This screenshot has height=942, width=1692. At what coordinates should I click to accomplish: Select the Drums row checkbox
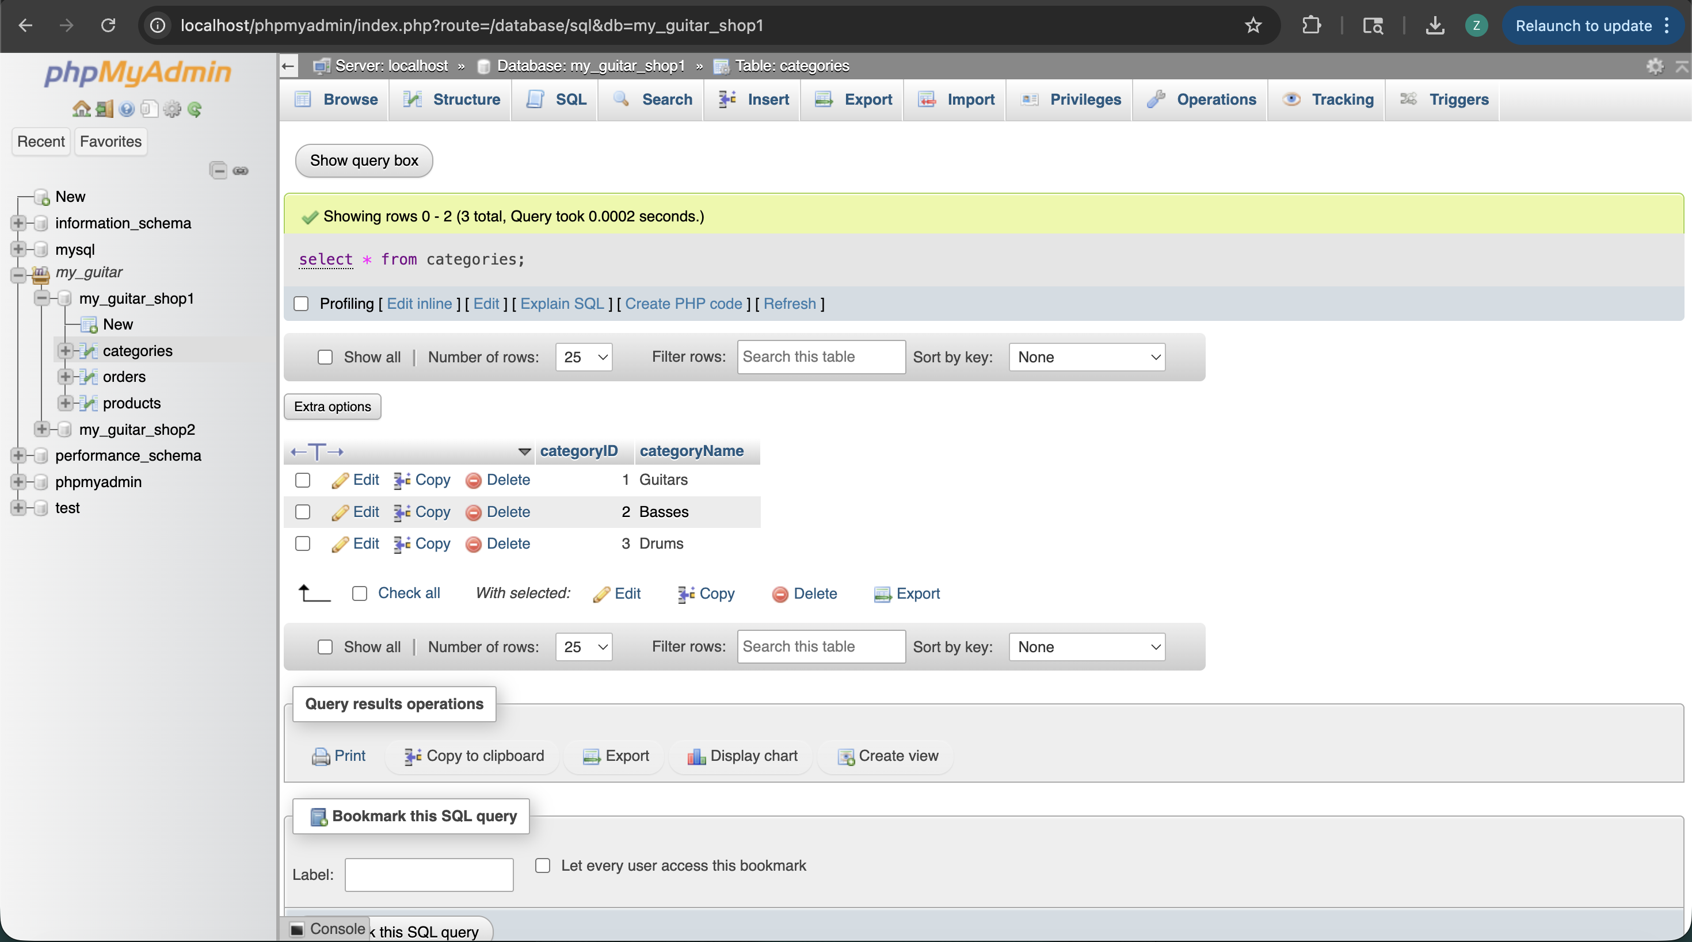click(x=303, y=543)
